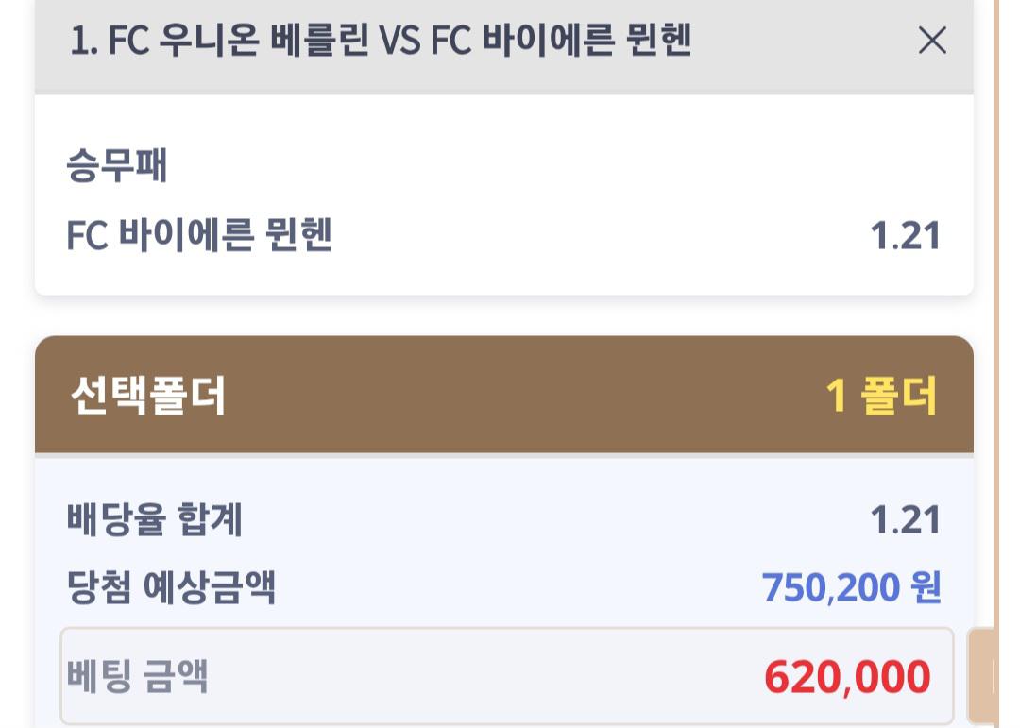Viewport: 1020px width, 728px height.
Task: Click the yellow 1 폴더 count
Action: pyautogui.click(x=881, y=396)
